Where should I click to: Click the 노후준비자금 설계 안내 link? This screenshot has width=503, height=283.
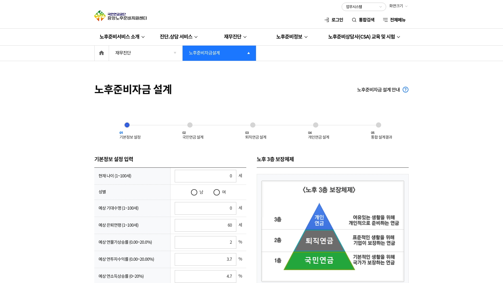click(x=378, y=90)
